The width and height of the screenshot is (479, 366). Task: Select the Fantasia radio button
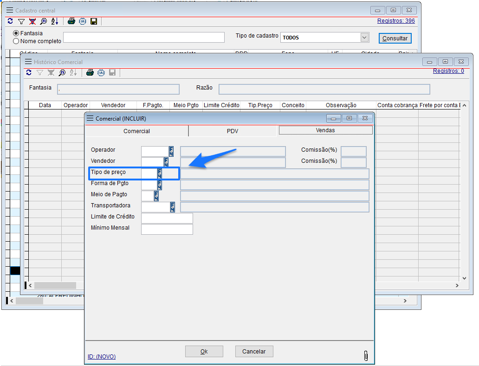coord(16,33)
